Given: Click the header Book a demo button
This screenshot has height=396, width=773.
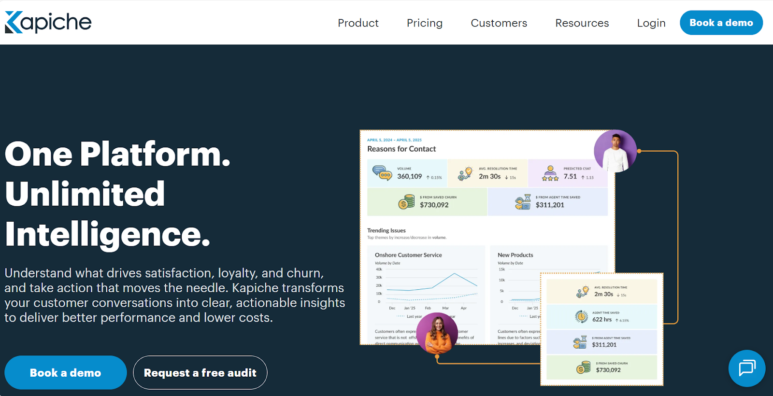Looking at the screenshot, I should 721,23.
